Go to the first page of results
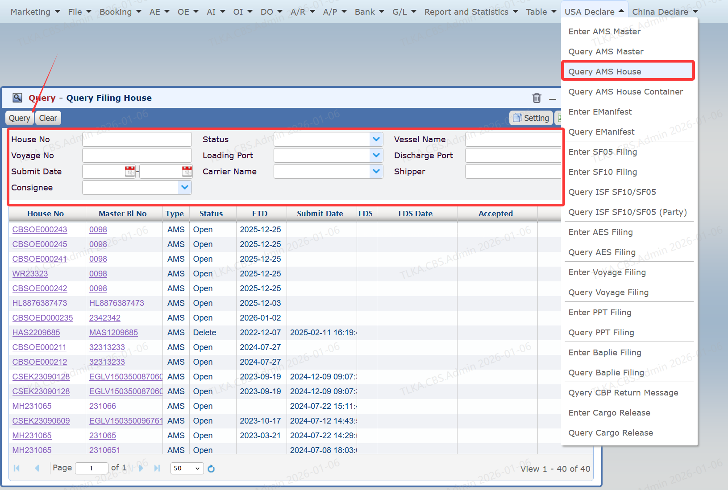Screen dimensions: 728x490 tap(17, 468)
